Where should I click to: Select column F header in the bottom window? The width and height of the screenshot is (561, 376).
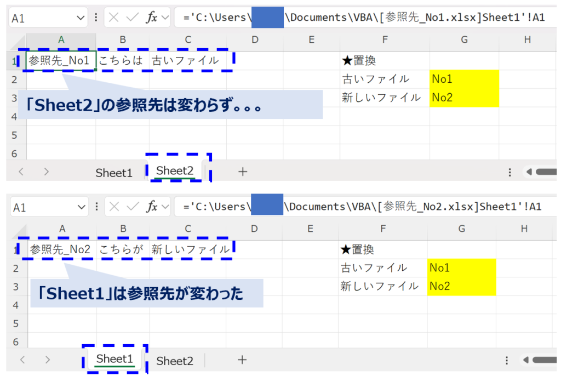pyautogui.click(x=383, y=229)
